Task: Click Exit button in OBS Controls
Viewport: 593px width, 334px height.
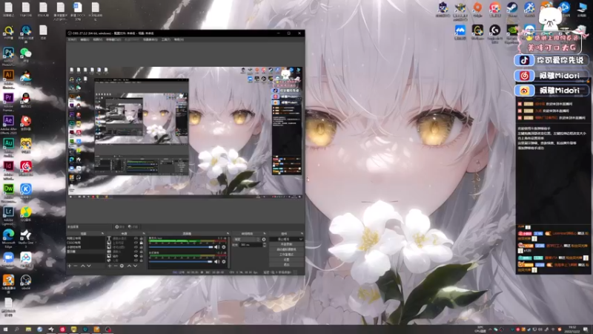Action: point(286,265)
